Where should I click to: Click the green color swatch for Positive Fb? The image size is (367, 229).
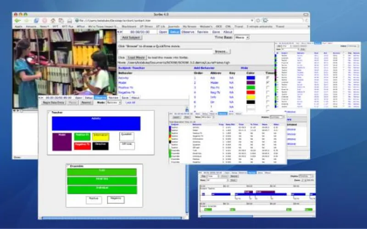tap(250, 87)
